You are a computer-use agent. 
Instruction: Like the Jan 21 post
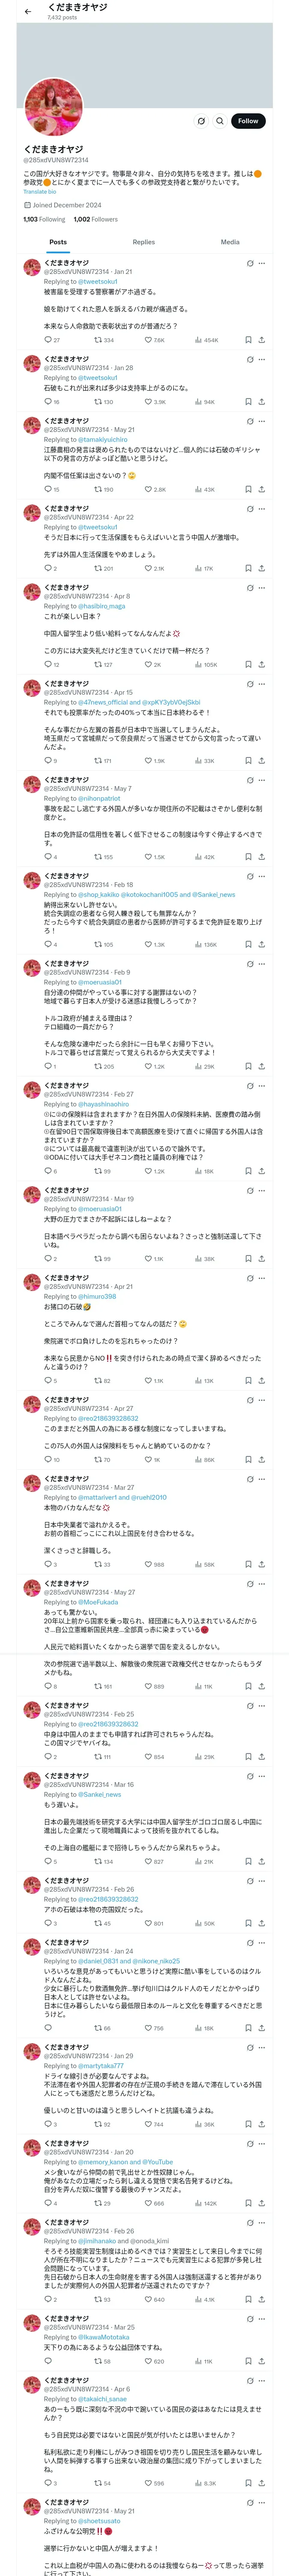(x=149, y=340)
